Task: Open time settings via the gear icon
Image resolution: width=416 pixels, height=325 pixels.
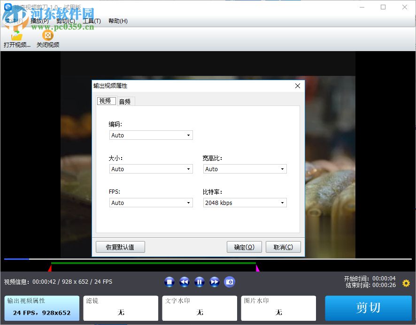Action: point(406,283)
